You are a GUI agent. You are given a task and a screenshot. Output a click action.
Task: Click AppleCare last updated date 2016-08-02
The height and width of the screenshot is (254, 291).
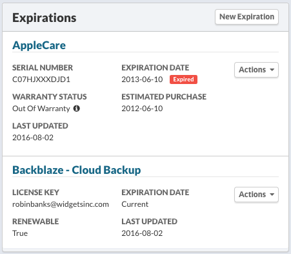tap(33, 138)
